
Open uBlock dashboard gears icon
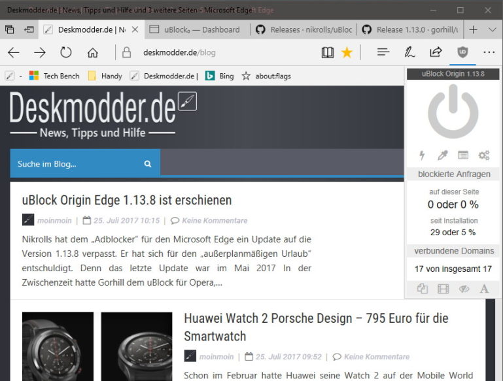point(484,155)
